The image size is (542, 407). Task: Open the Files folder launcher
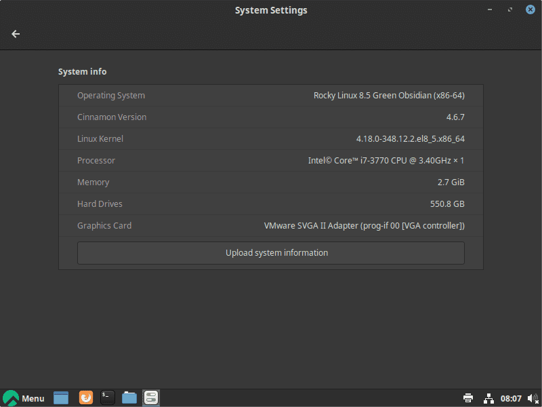click(129, 398)
